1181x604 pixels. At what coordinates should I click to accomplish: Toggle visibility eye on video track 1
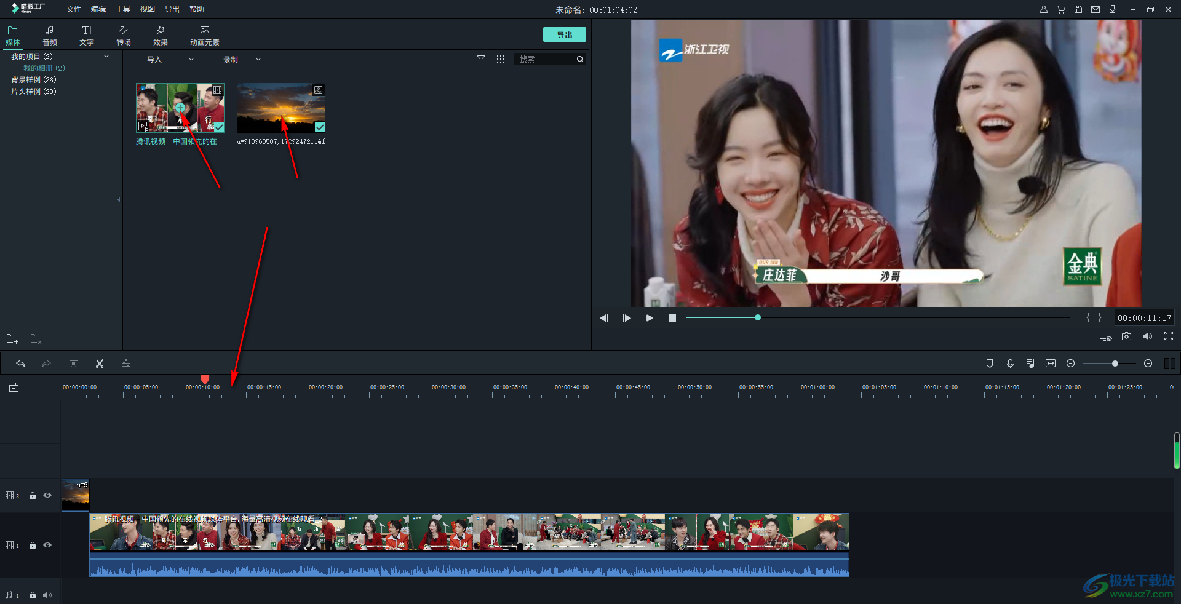coord(47,545)
